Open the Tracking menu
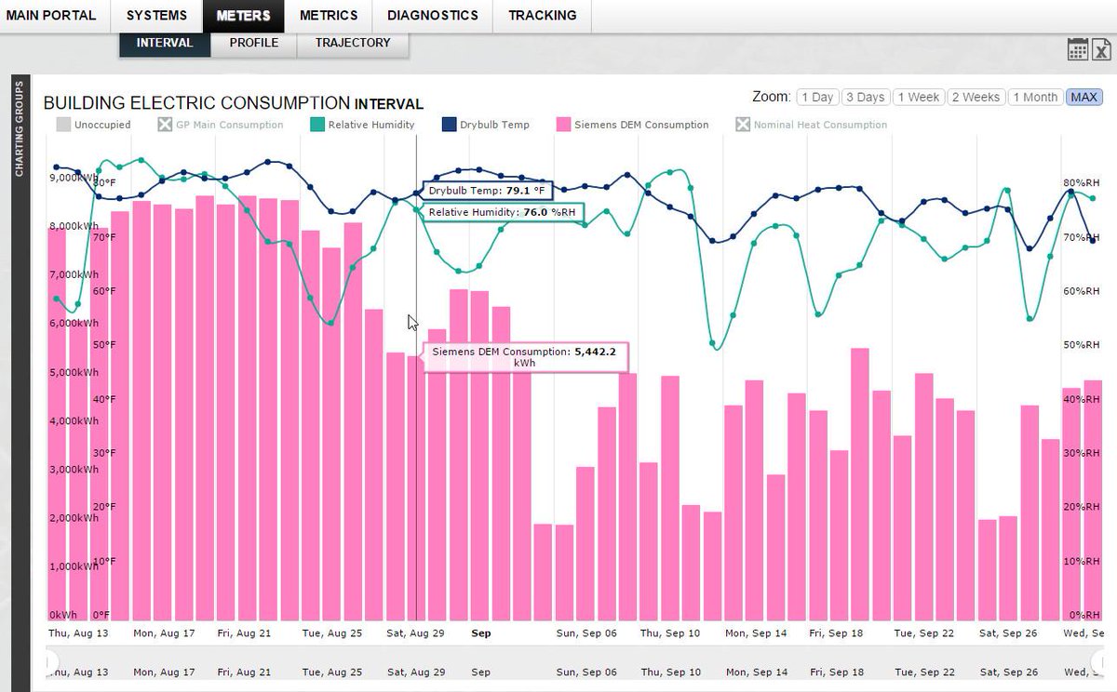1117x692 pixels. 543,16
